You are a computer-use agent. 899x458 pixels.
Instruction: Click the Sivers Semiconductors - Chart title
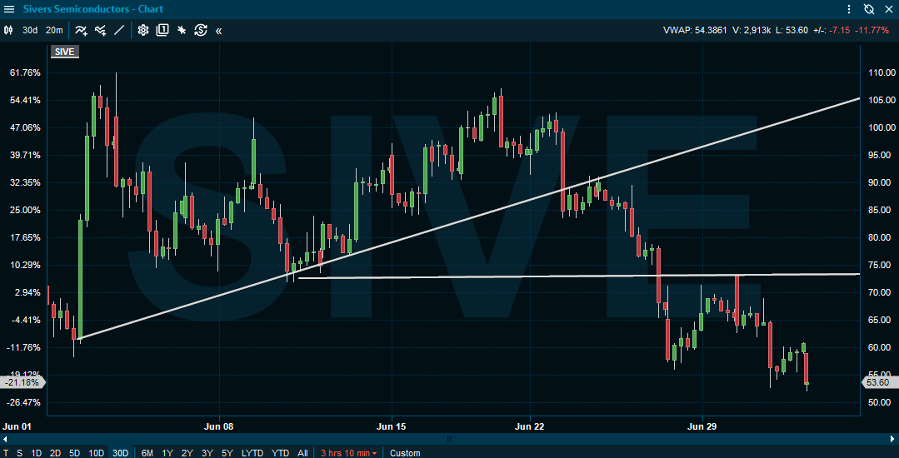coord(92,9)
